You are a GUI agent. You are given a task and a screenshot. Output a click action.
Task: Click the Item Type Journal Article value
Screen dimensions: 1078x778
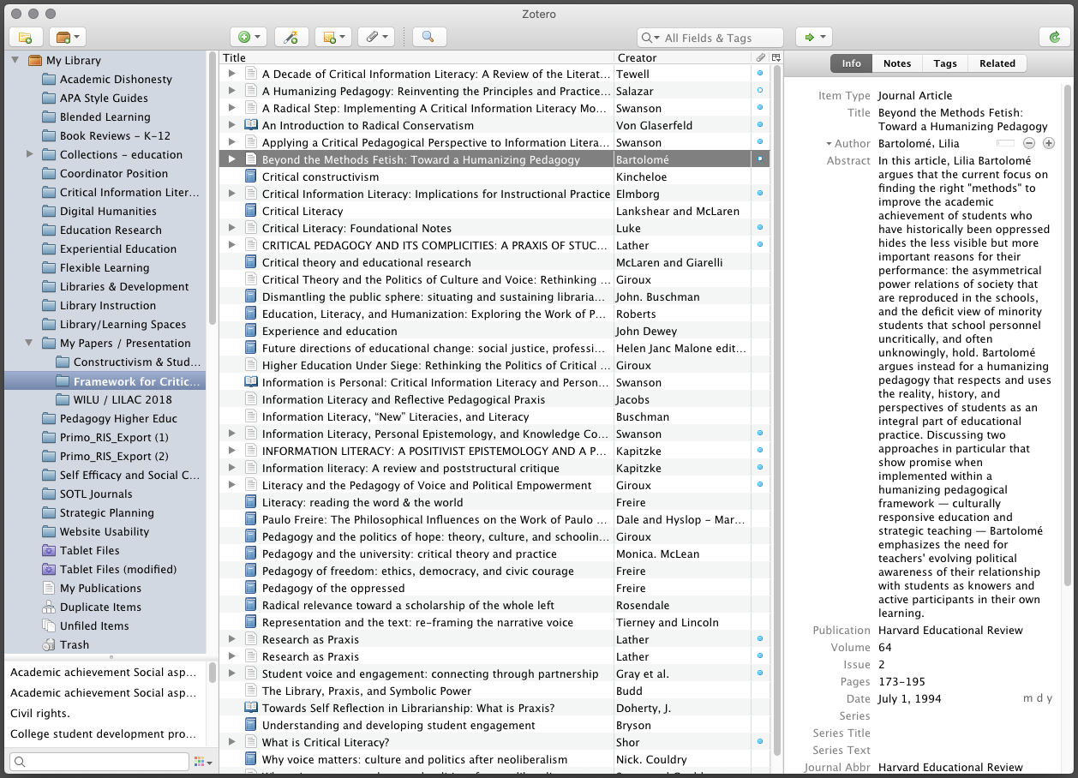tap(915, 95)
